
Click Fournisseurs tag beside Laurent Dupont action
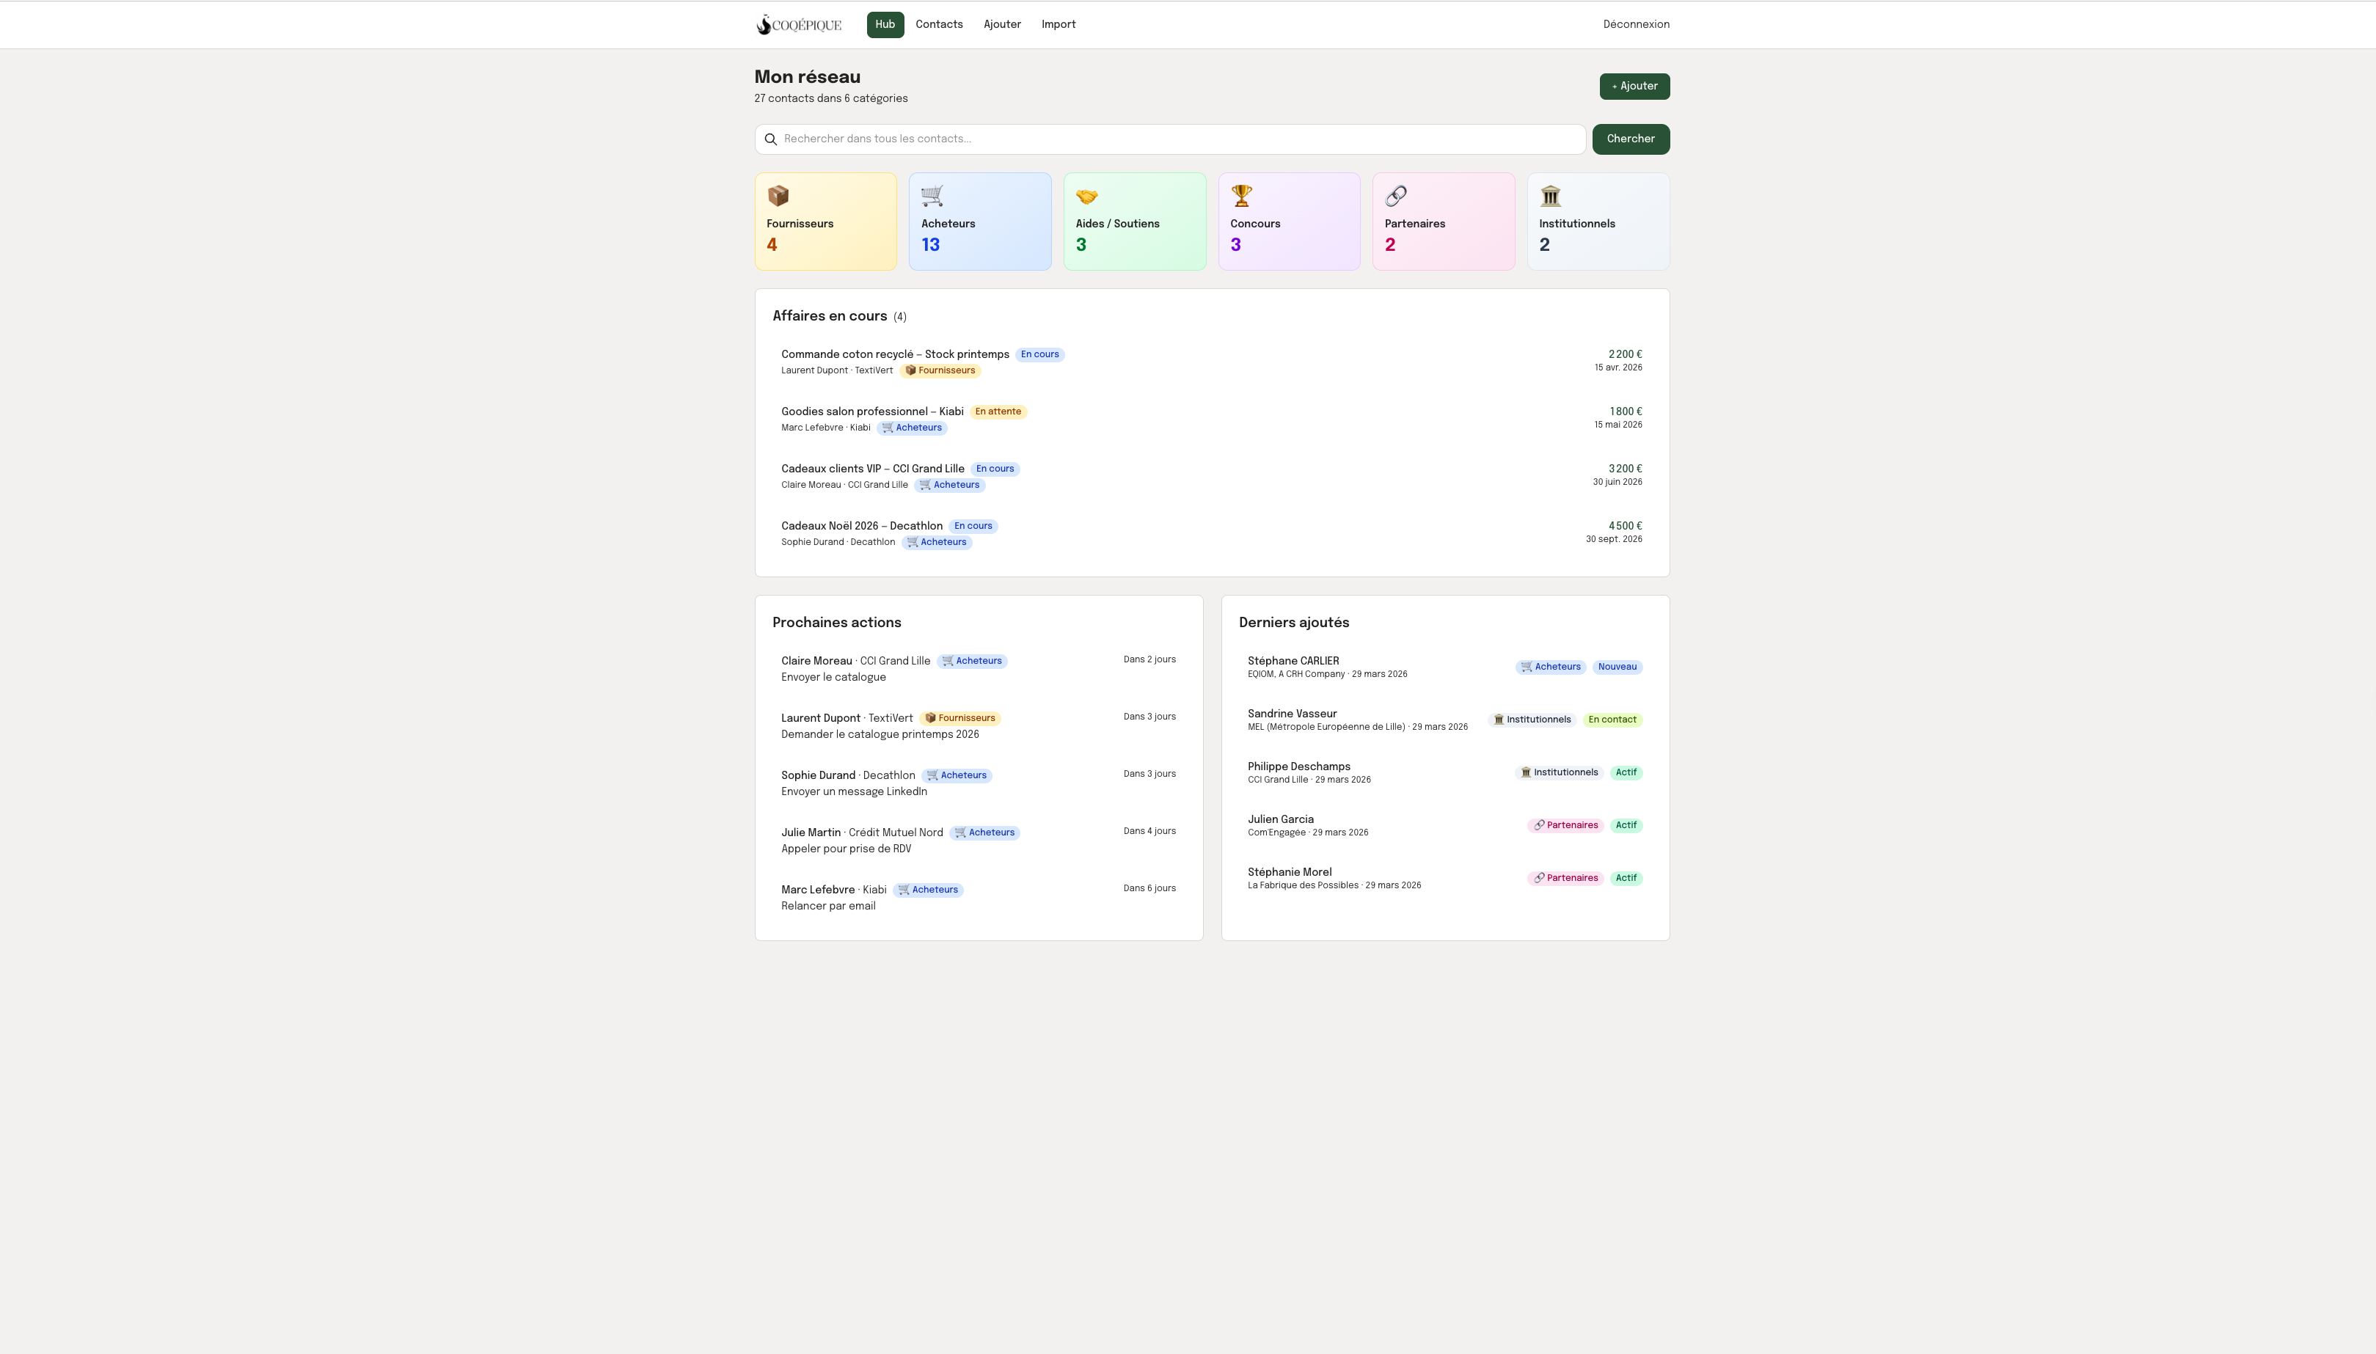959,718
